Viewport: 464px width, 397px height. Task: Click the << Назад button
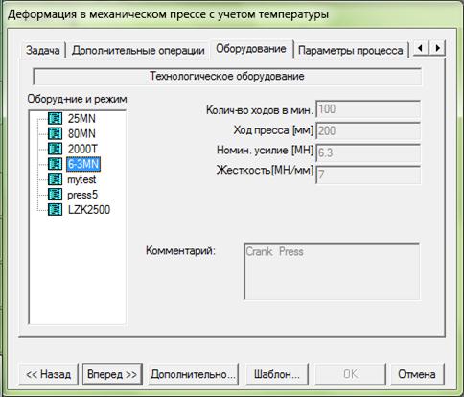[x=48, y=374]
